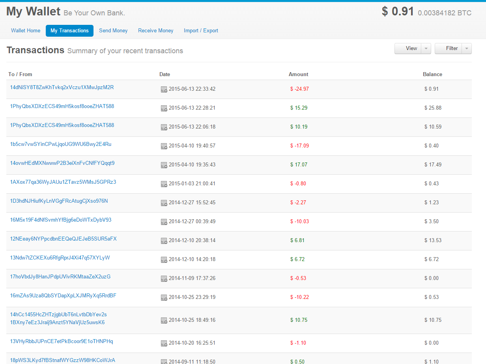Open address 14dNiSY8T8ZwKhTvkq2xVczu1XMwJpzM2R
This screenshot has height=364, width=486.
click(62, 87)
